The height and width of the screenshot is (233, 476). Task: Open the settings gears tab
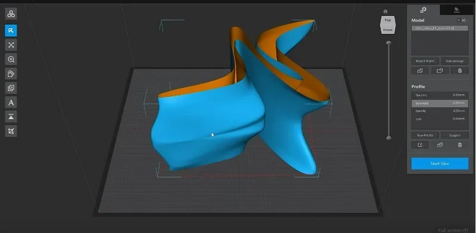(423, 10)
